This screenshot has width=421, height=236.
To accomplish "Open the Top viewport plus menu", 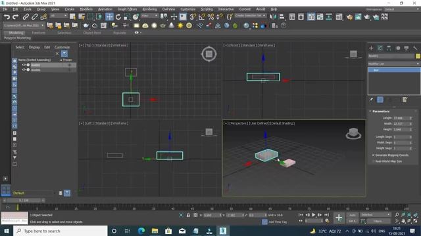I will pos(81,45).
